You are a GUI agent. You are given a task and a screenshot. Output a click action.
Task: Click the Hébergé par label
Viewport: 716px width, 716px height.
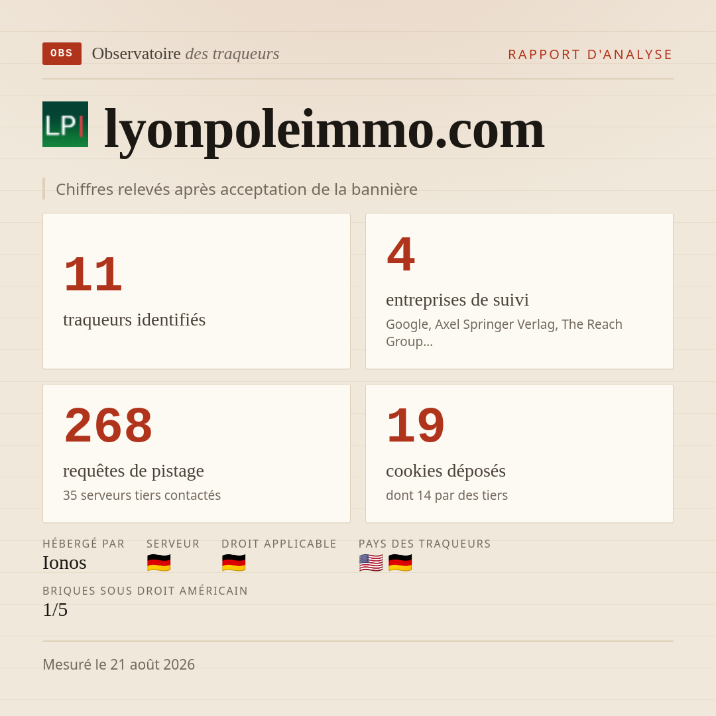pyautogui.click(x=84, y=544)
